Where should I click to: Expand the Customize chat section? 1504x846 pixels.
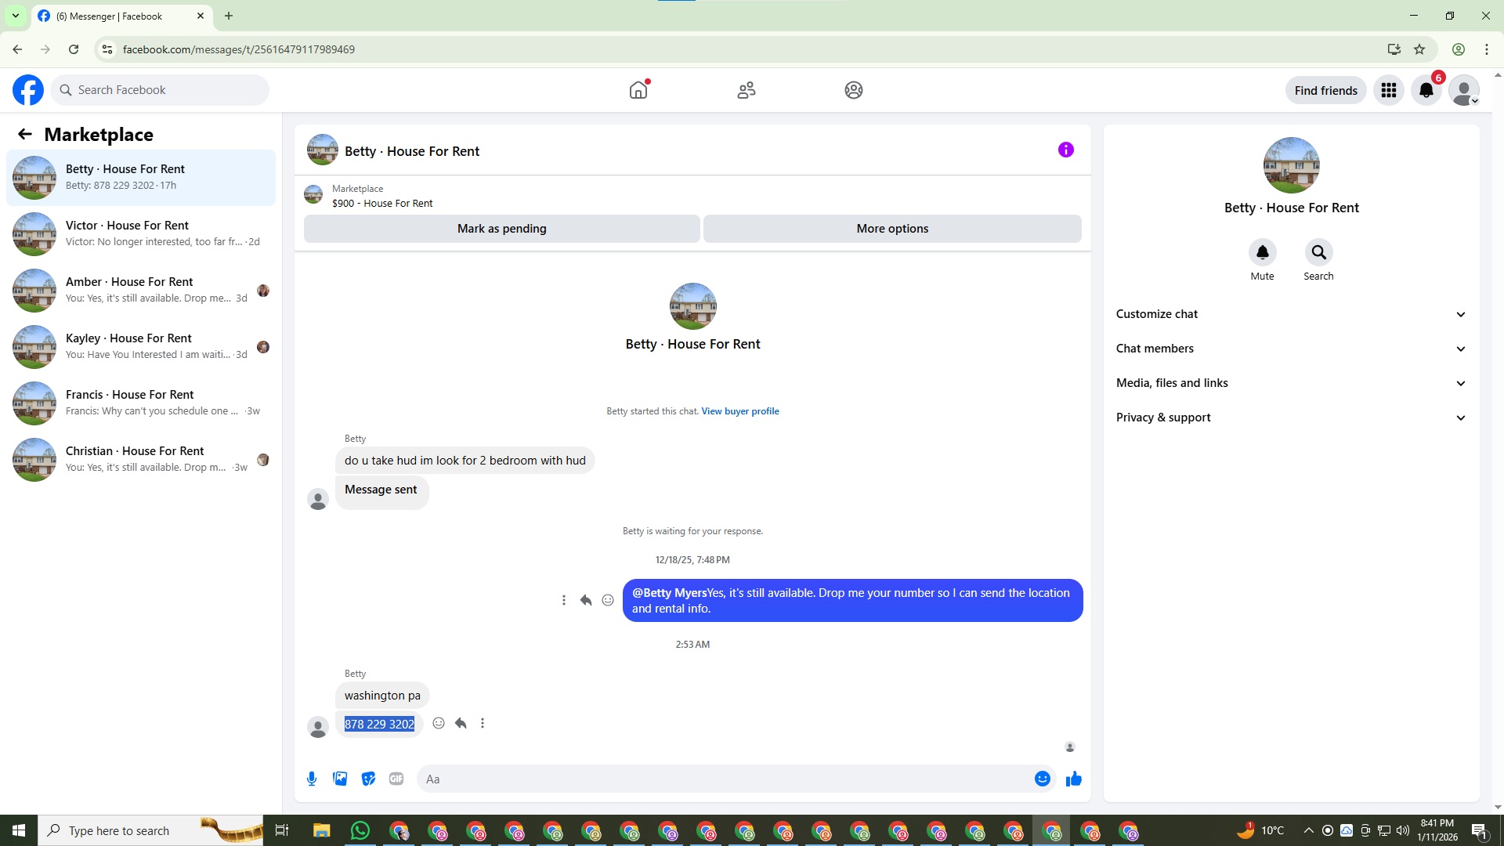1292,314
